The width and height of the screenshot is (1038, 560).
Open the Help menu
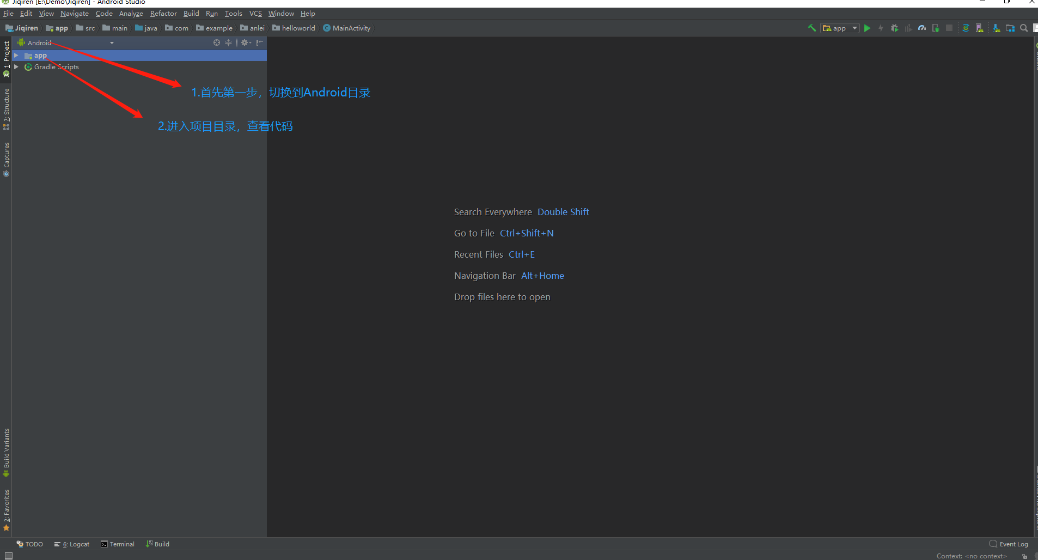(308, 13)
